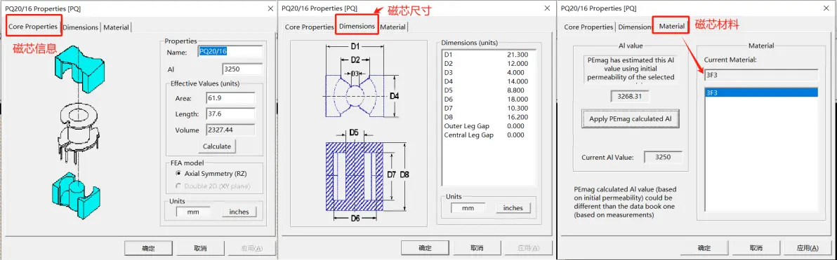The height and width of the screenshot is (260, 837).
Task: Select the D1 row valued 21.300
Action: point(486,55)
